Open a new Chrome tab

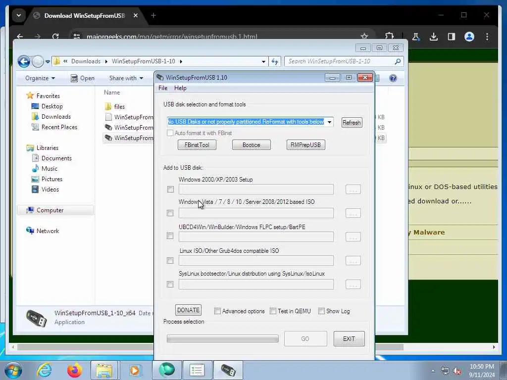153,15
